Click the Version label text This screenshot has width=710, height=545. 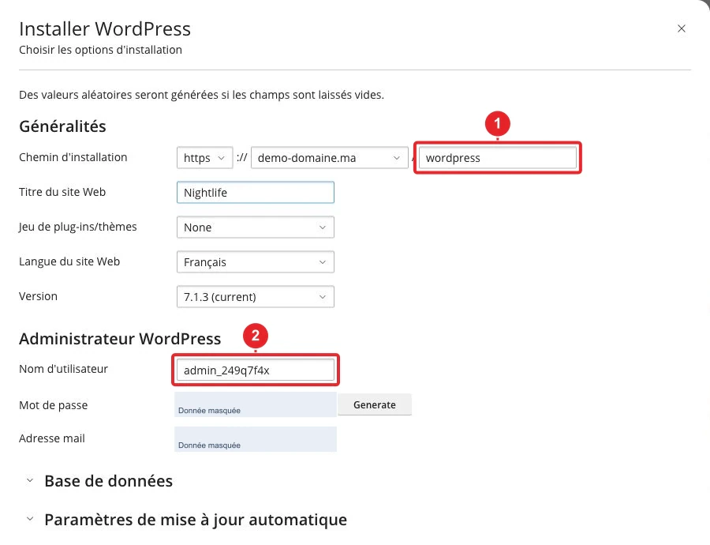coord(38,296)
